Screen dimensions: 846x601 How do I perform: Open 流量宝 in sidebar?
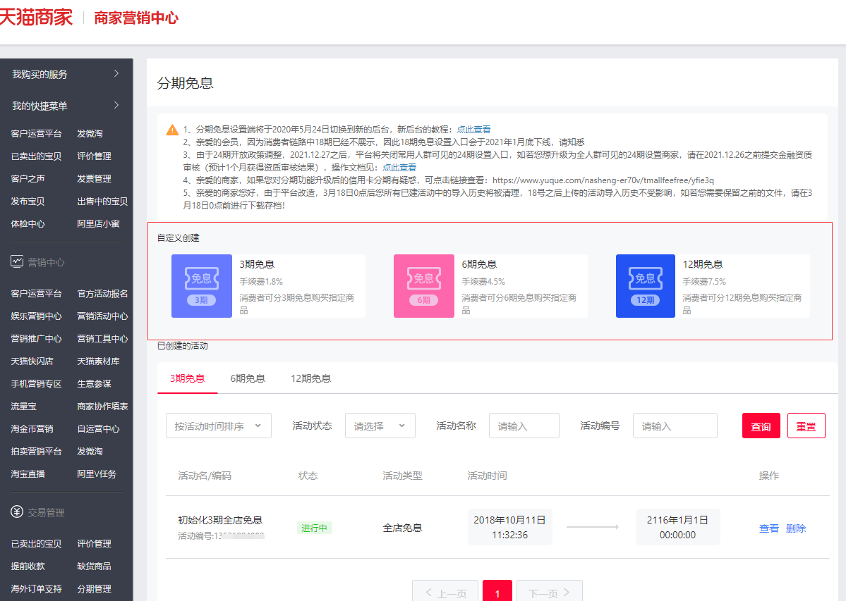24,407
